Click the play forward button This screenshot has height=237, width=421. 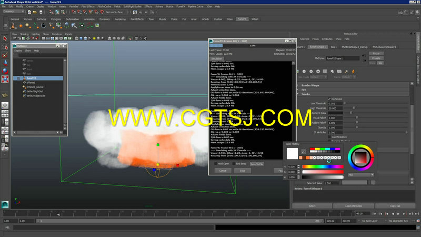click(398, 214)
